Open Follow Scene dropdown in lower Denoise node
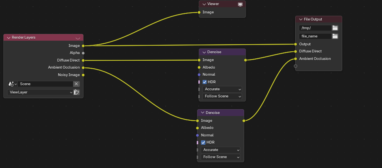Viewport: 382px width, 168px height. tap(220, 157)
